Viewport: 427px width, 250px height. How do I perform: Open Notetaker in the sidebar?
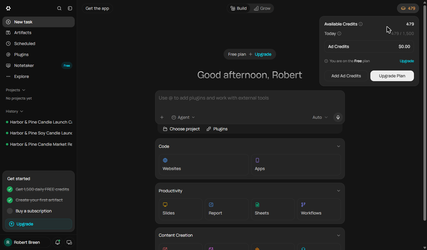39,65
